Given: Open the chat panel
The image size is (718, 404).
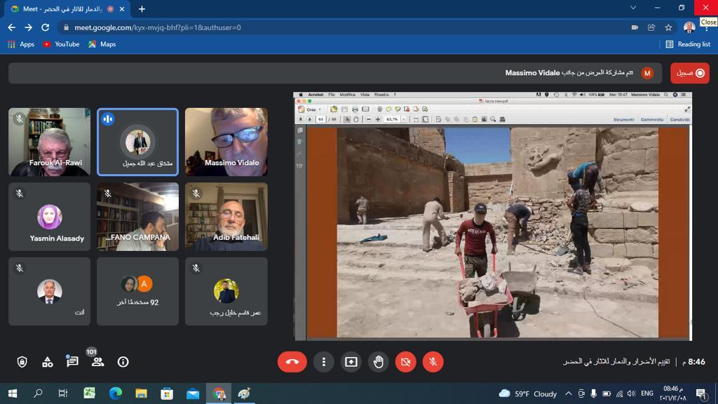Looking at the screenshot, I should tap(72, 362).
